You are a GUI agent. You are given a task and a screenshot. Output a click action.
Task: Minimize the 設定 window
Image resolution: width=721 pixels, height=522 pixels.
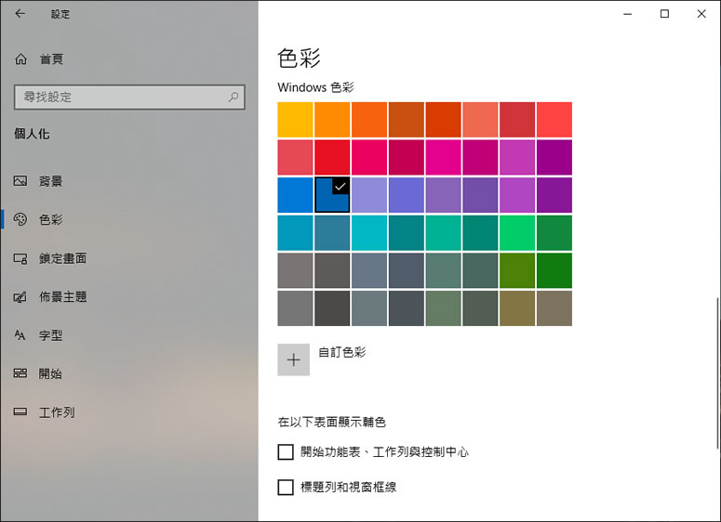tap(628, 14)
